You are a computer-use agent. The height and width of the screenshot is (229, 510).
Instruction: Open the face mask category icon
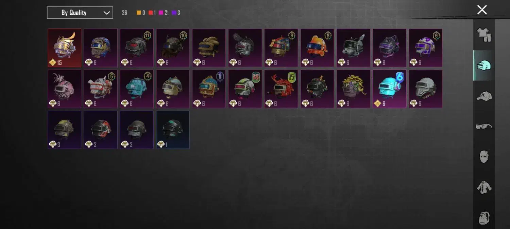(x=484, y=157)
